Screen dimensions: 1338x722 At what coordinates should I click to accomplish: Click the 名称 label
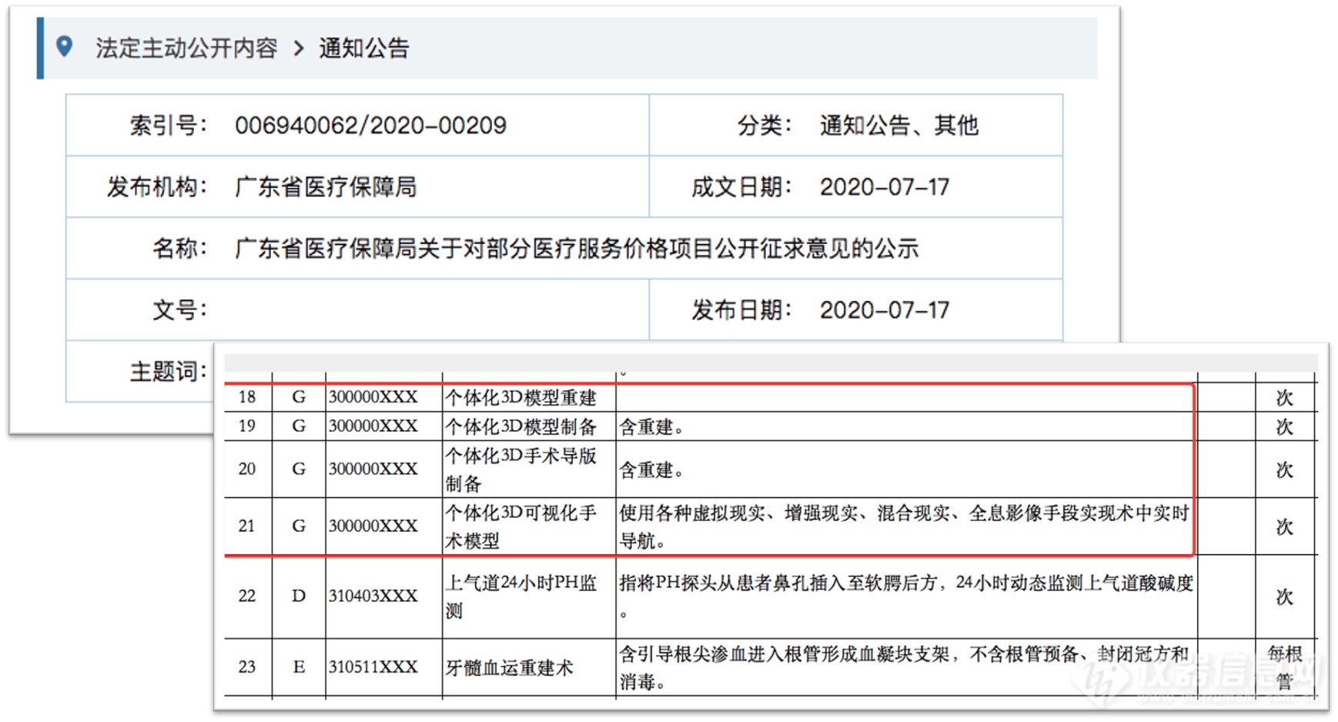point(179,249)
